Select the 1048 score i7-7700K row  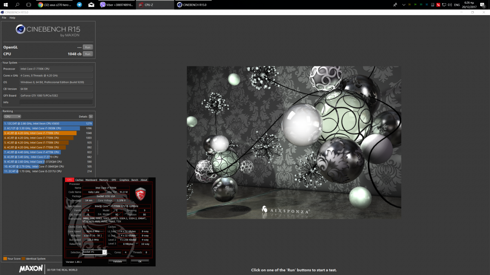pos(48,133)
